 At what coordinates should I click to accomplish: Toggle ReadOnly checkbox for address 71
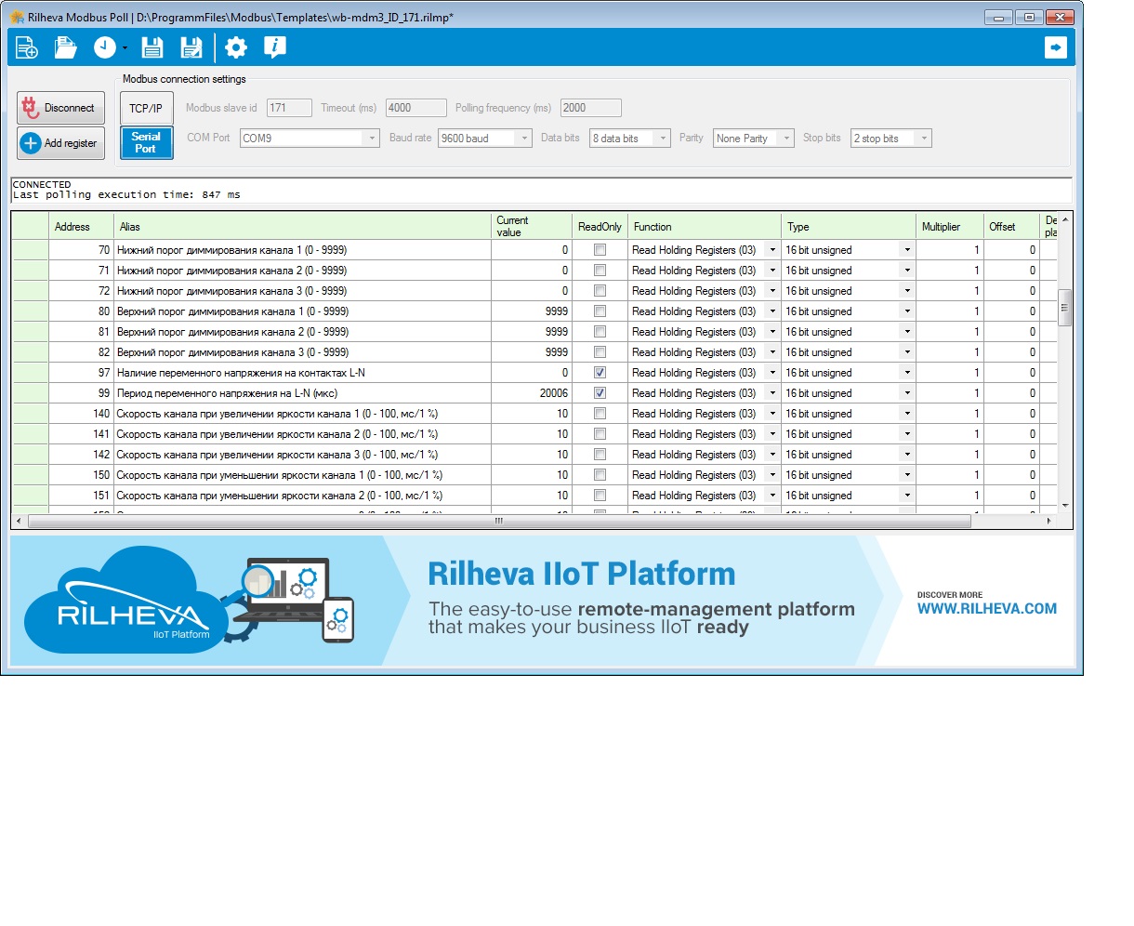[600, 271]
